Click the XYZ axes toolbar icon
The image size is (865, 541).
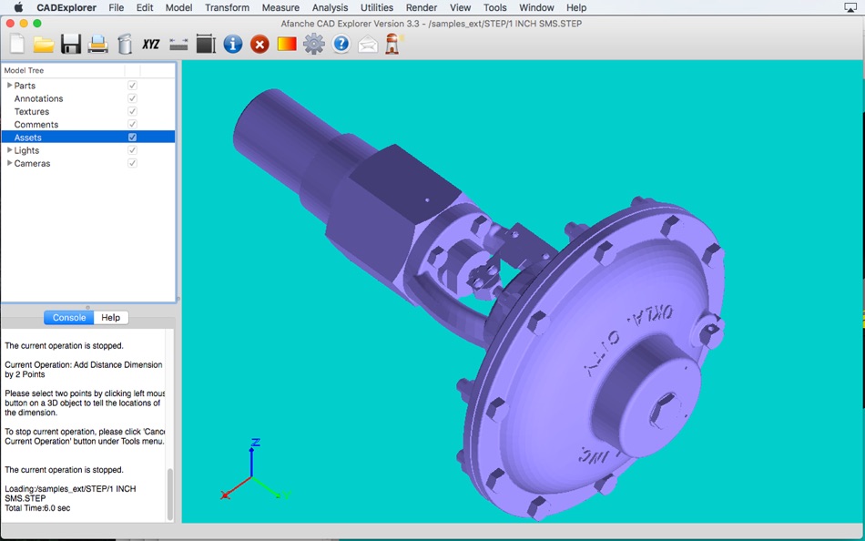(x=151, y=44)
